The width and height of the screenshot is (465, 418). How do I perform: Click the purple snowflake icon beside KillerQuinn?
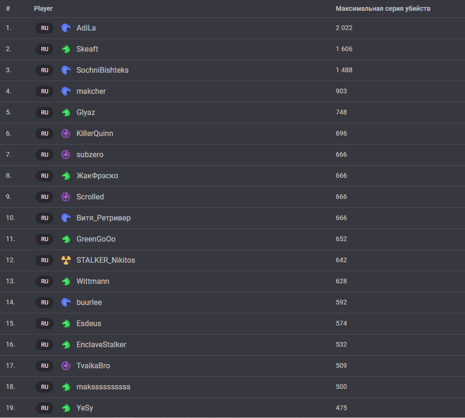tap(66, 134)
